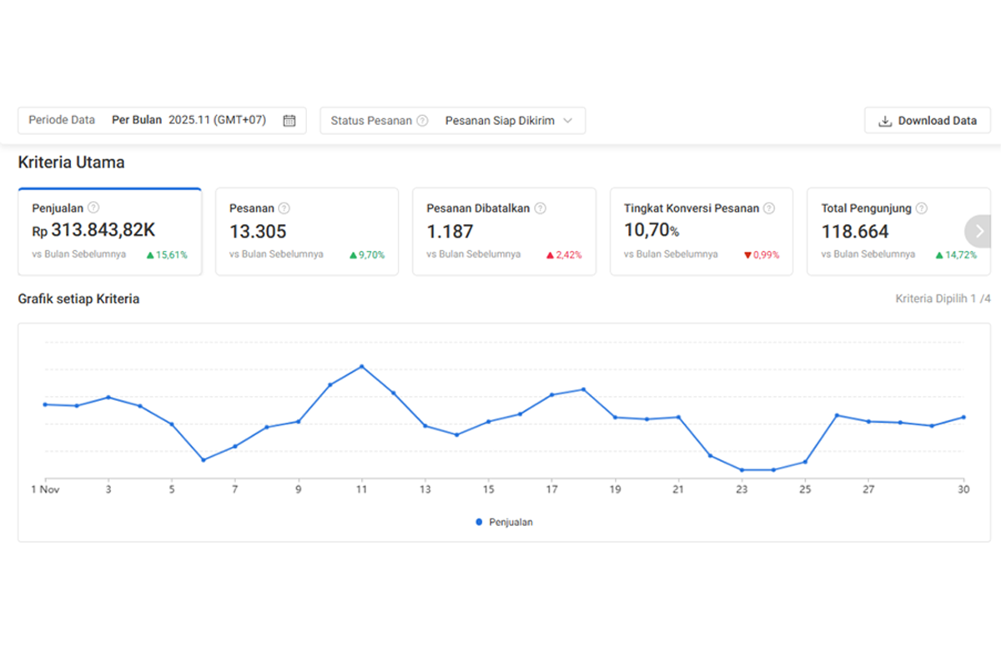Click the help icon beside Status Pesanan
Image resolution: width=1001 pixels, height=667 pixels.
(x=422, y=120)
